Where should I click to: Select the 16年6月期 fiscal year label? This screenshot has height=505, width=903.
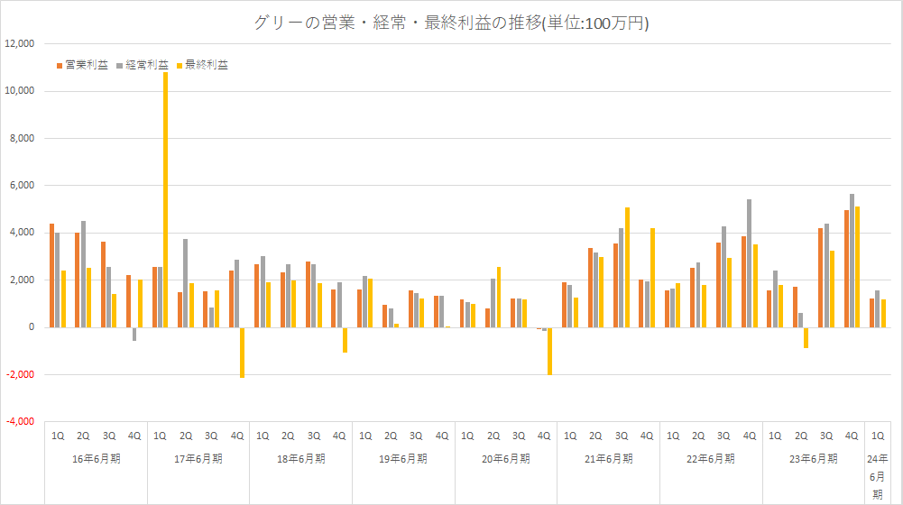pyautogui.click(x=96, y=459)
